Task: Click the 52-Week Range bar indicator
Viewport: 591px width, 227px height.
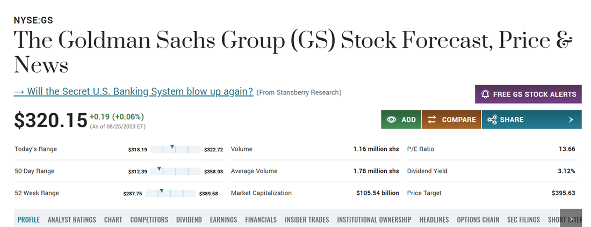Action: coord(162,191)
